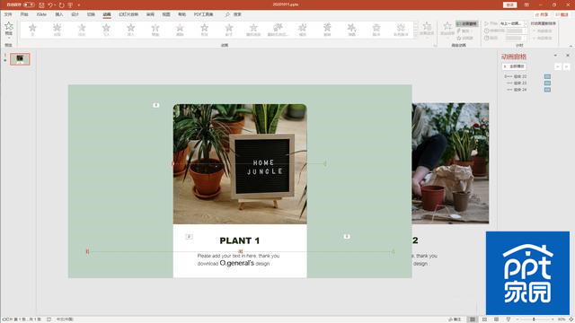Expand the animation gallery more arrow

(x=415, y=36)
